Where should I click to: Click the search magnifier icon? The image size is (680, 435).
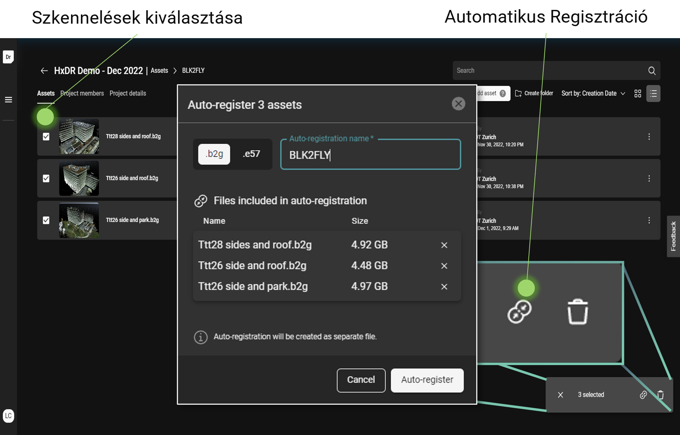pos(652,71)
